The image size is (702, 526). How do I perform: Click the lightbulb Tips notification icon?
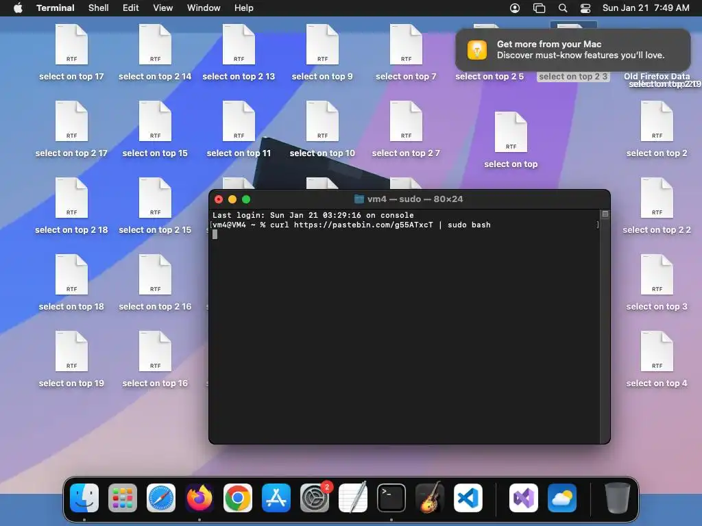click(x=477, y=49)
